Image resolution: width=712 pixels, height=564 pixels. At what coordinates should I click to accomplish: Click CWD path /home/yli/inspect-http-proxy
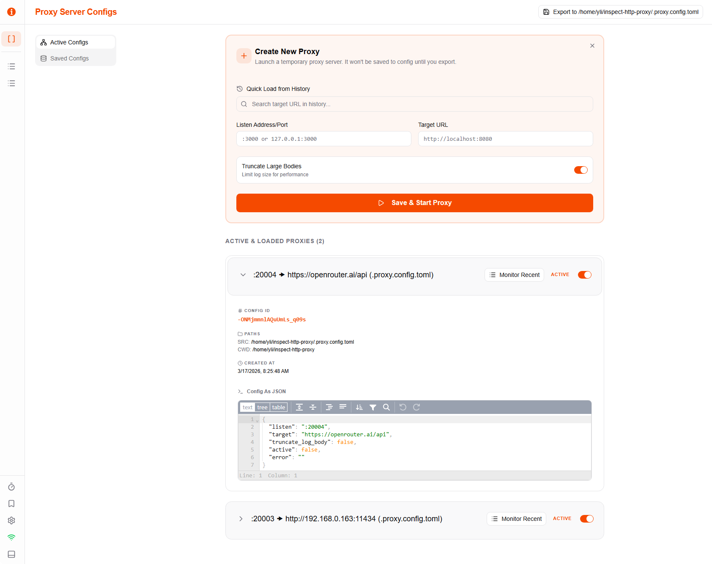pos(283,350)
